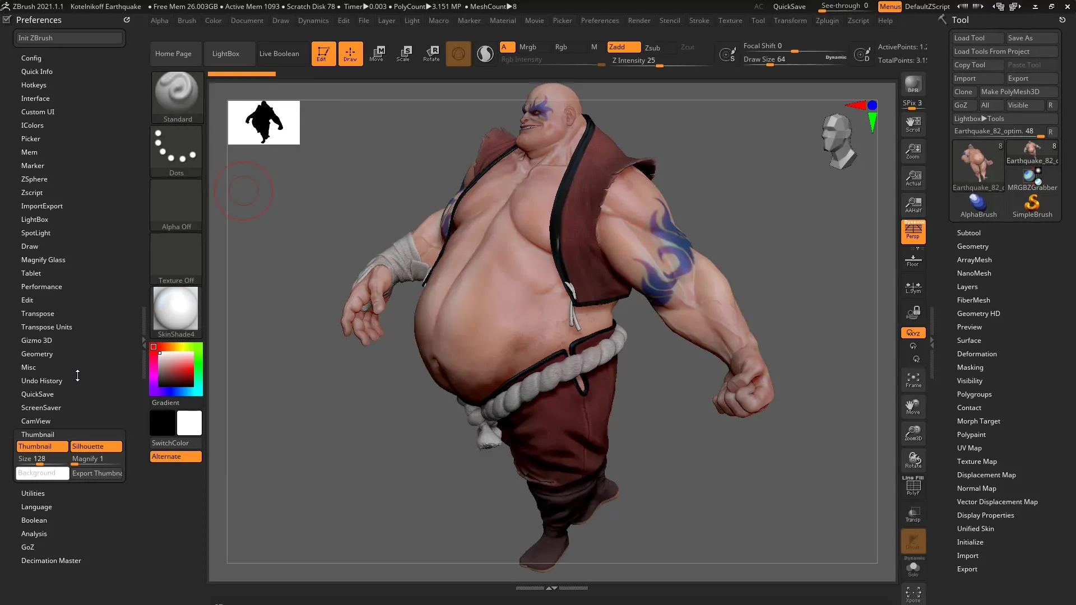This screenshot has height=605, width=1076.
Task: Select the AlphaBrush tool icon
Action: click(978, 206)
